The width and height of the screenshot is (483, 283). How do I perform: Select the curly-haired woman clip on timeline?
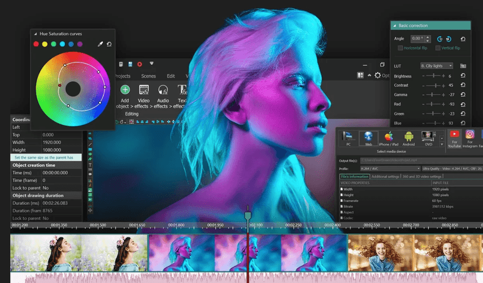(415, 253)
